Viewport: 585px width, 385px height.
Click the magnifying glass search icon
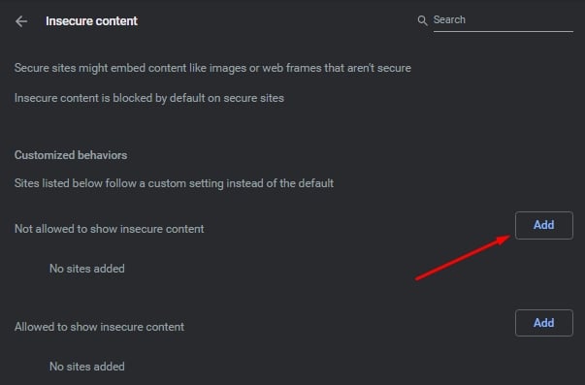pyautogui.click(x=422, y=20)
